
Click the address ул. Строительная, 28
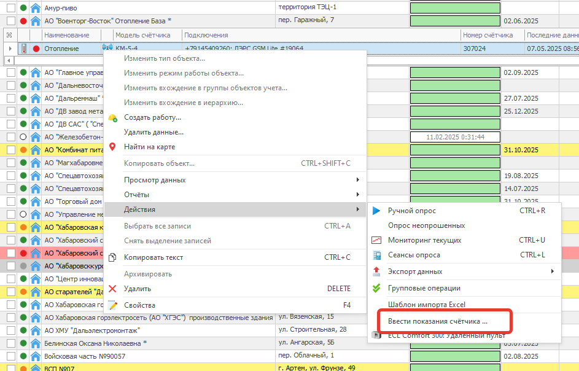tap(313, 330)
